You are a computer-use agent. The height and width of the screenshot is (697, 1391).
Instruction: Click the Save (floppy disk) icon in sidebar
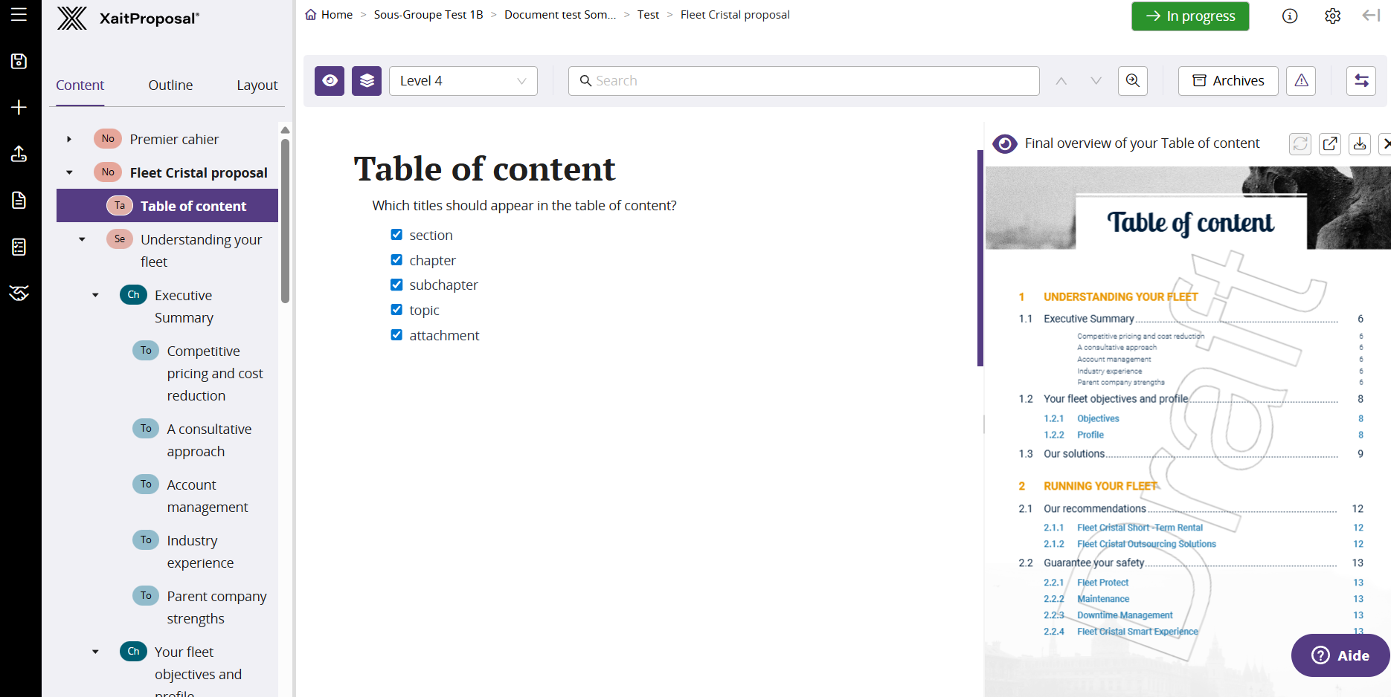click(19, 62)
